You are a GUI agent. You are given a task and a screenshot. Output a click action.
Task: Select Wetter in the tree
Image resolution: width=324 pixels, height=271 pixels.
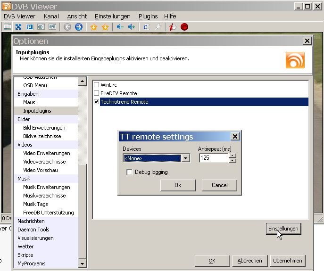25,246
